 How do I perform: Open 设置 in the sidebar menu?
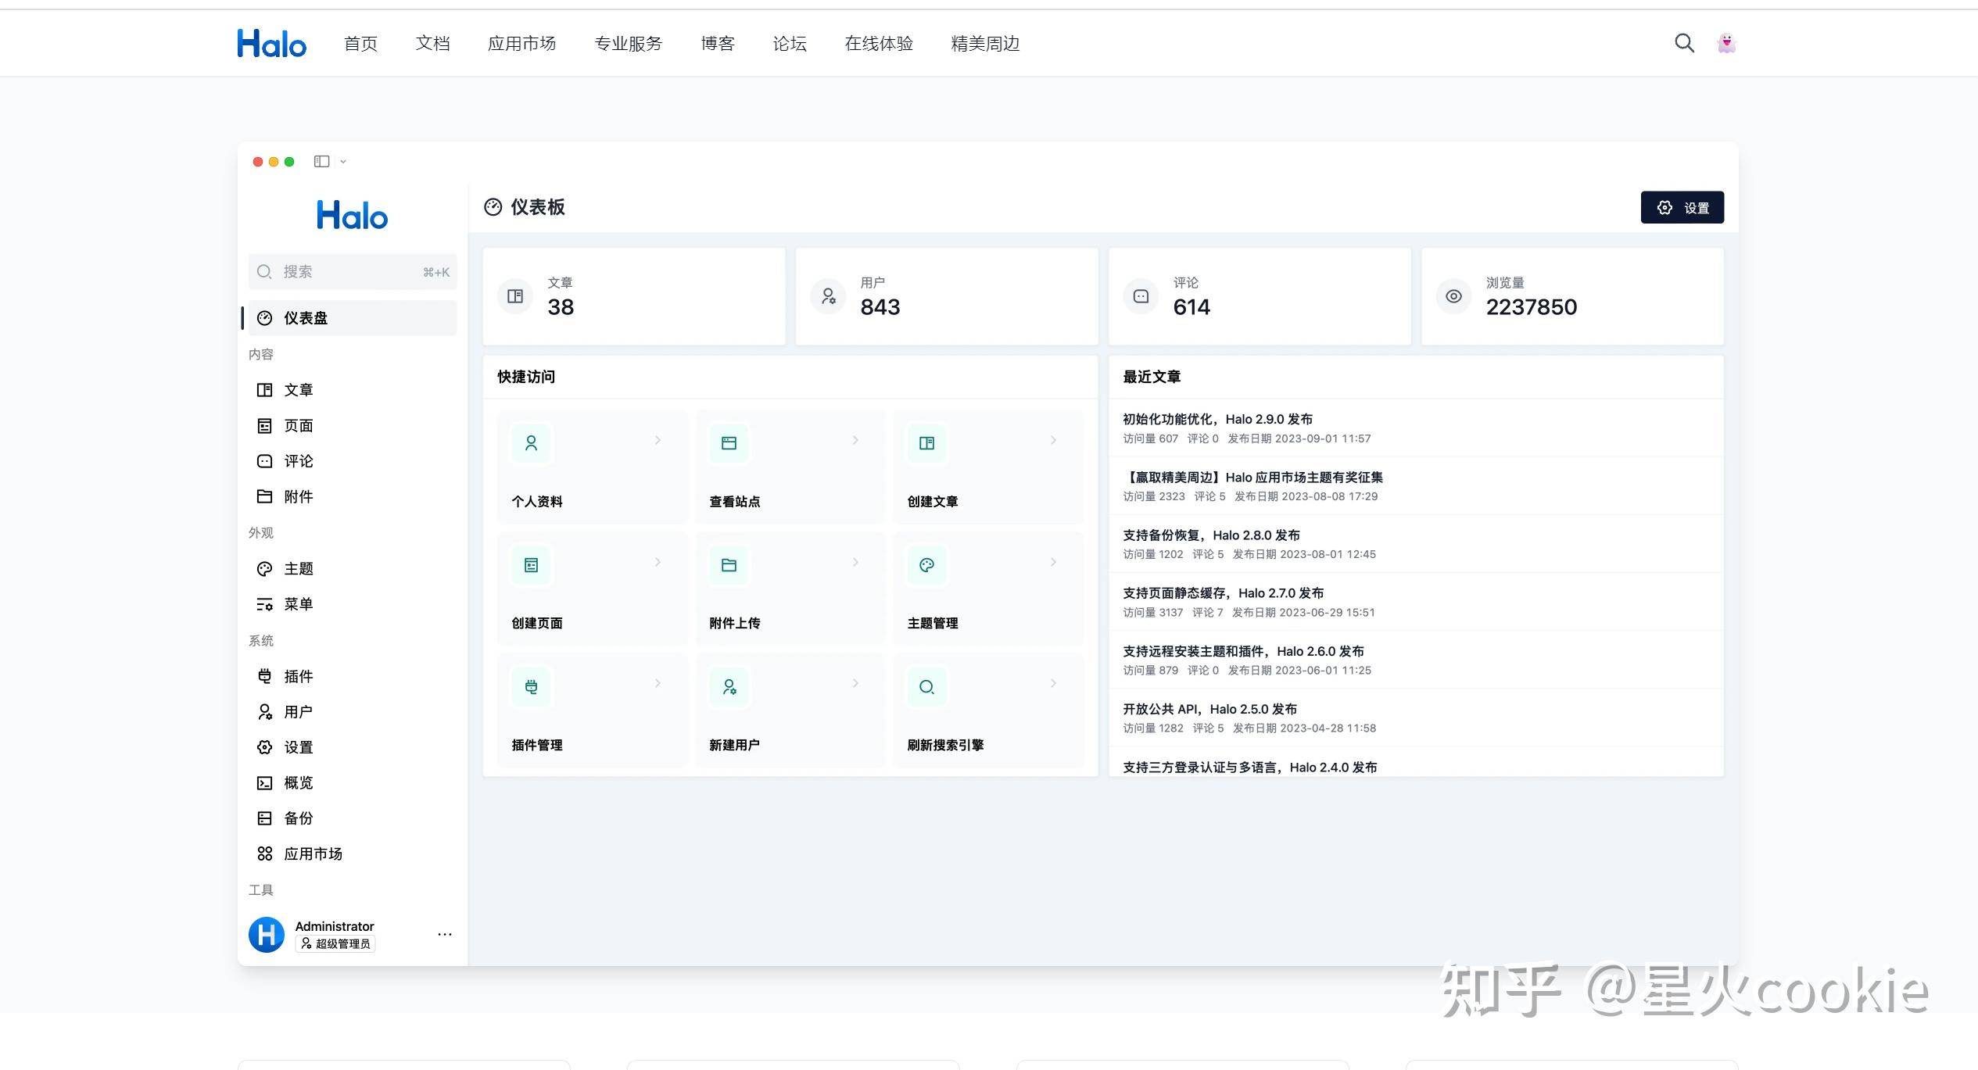(353, 747)
